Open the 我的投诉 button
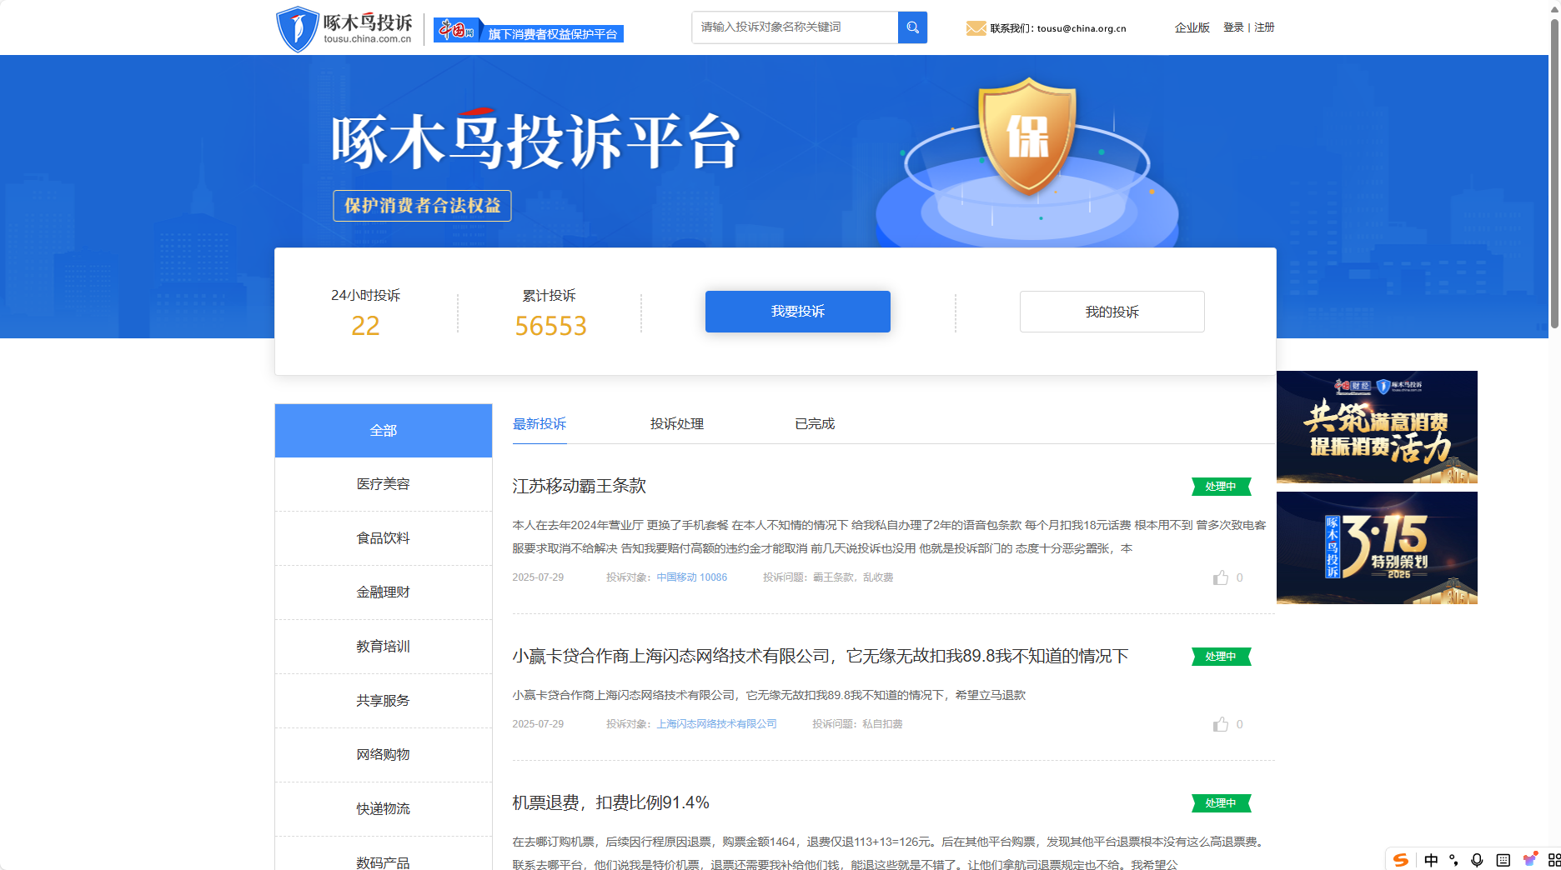The width and height of the screenshot is (1561, 870). [x=1112, y=312]
